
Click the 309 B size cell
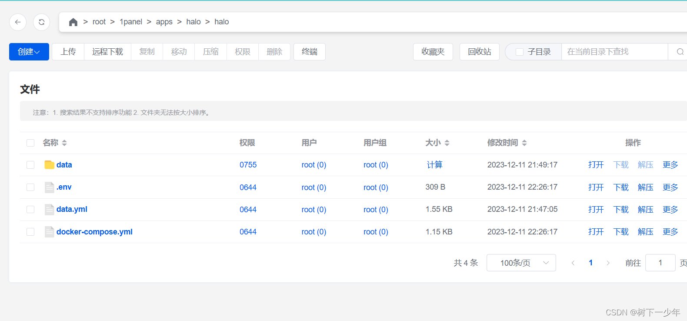435,187
